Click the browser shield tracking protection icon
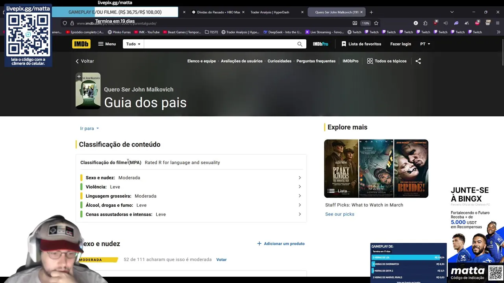Screen dimensions: 504x283 65,23
